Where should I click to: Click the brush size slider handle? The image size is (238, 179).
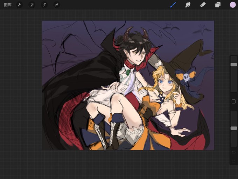[x=234, y=65]
